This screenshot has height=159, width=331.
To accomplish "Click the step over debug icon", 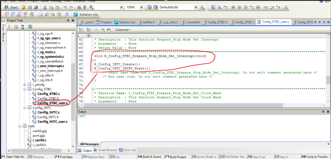I will coord(272,7).
